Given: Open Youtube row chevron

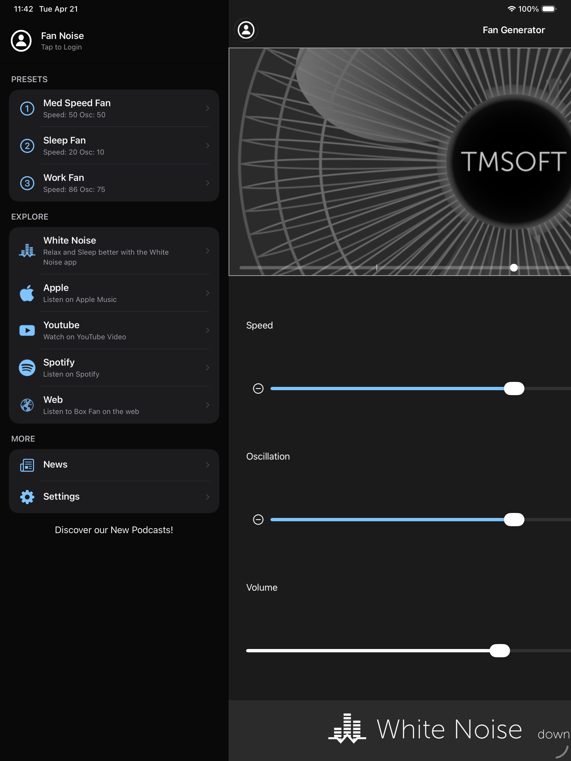Looking at the screenshot, I should (207, 331).
